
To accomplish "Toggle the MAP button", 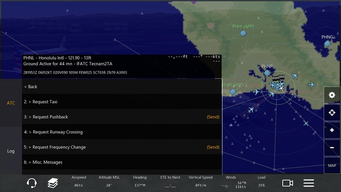I will coord(332,165).
